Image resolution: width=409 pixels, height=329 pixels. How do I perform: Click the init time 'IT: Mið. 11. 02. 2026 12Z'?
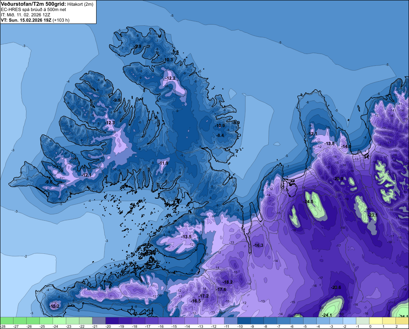(25, 15)
